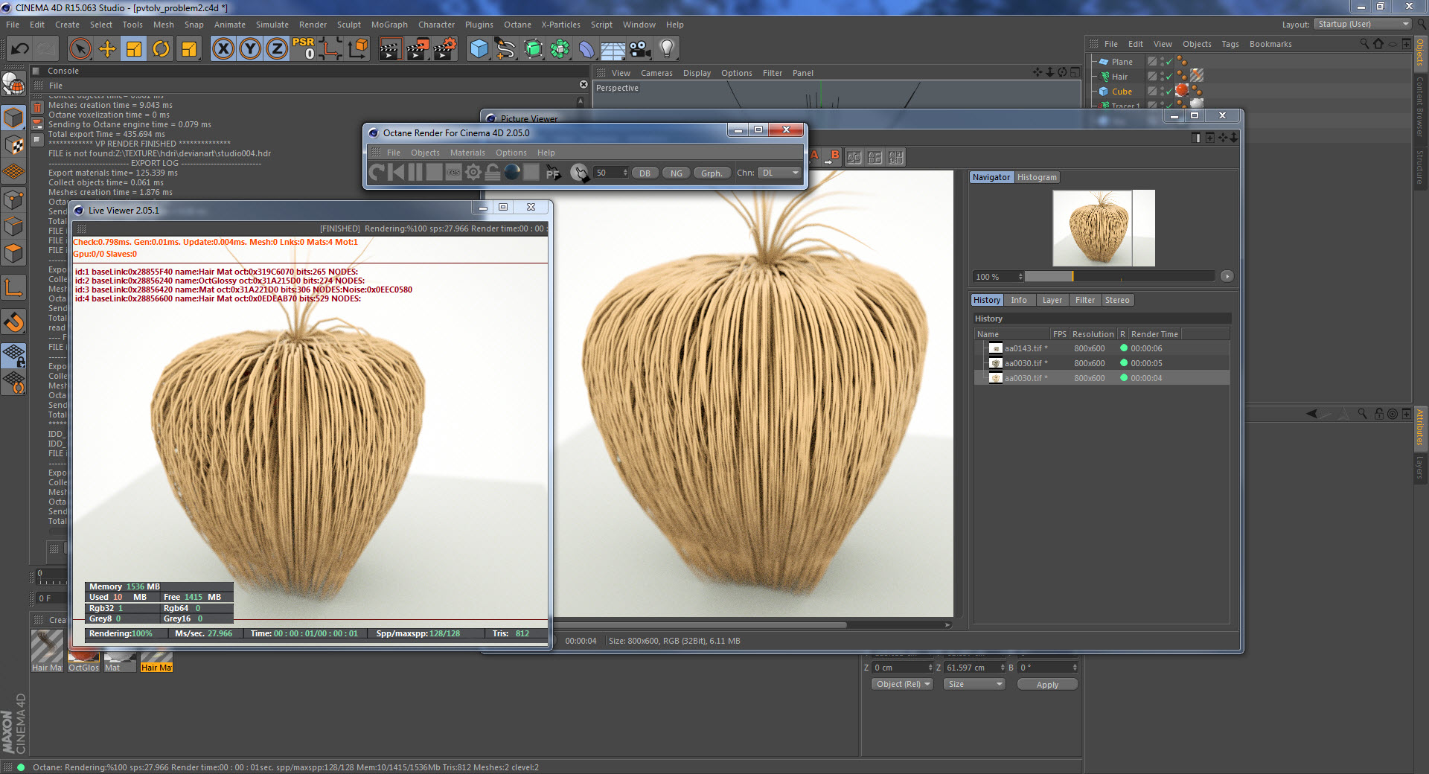Toggle the Cube object's enable checkmark
The image size is (1429, 774).
1169,92
